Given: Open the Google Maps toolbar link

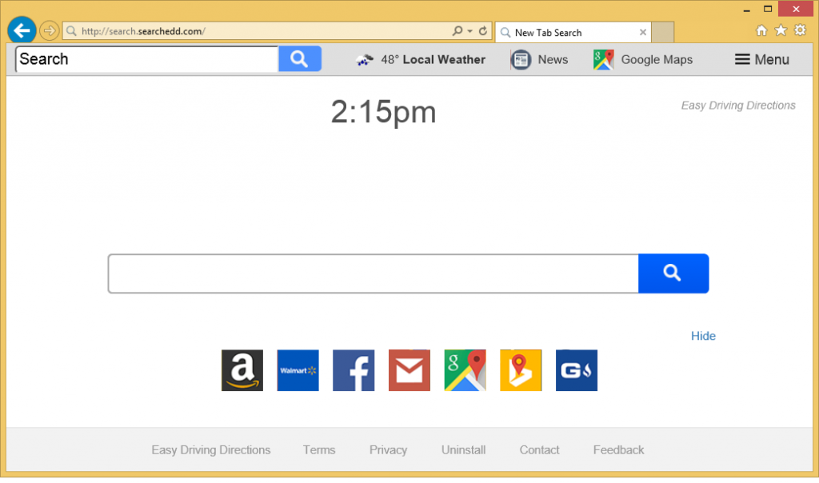Looking at the screenshot, I should 657,59.
